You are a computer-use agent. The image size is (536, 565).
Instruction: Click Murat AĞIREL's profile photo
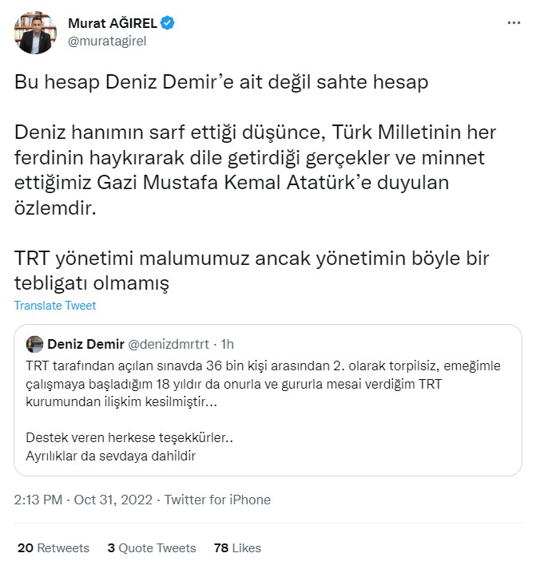(36, 32)
